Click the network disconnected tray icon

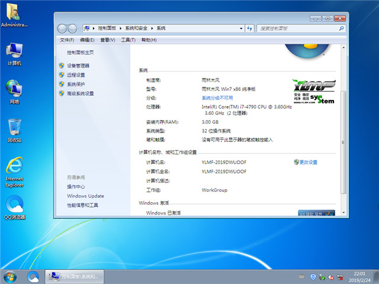[340, 277]
